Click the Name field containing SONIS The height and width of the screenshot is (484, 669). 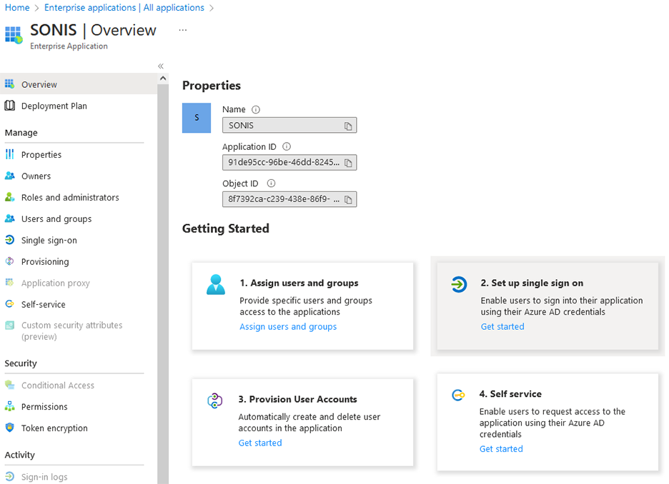282,126
